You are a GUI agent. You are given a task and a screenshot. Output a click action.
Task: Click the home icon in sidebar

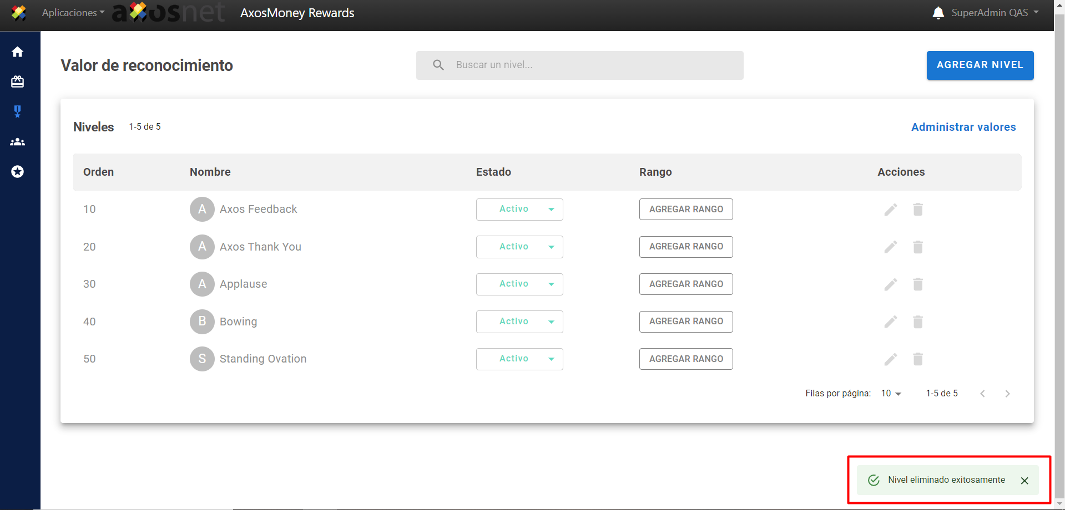[x=18, y=52]
